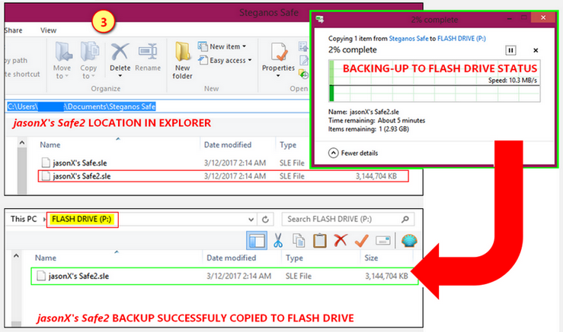This screenshot has height=332, width=563.
Task: Open the Share ribbon tab
Action: (x=13, y=30)
